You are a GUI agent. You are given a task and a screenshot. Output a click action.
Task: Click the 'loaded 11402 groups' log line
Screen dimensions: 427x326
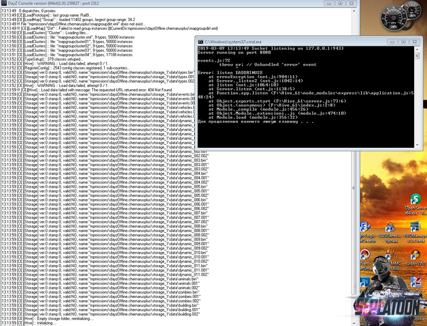coord(68,19)
